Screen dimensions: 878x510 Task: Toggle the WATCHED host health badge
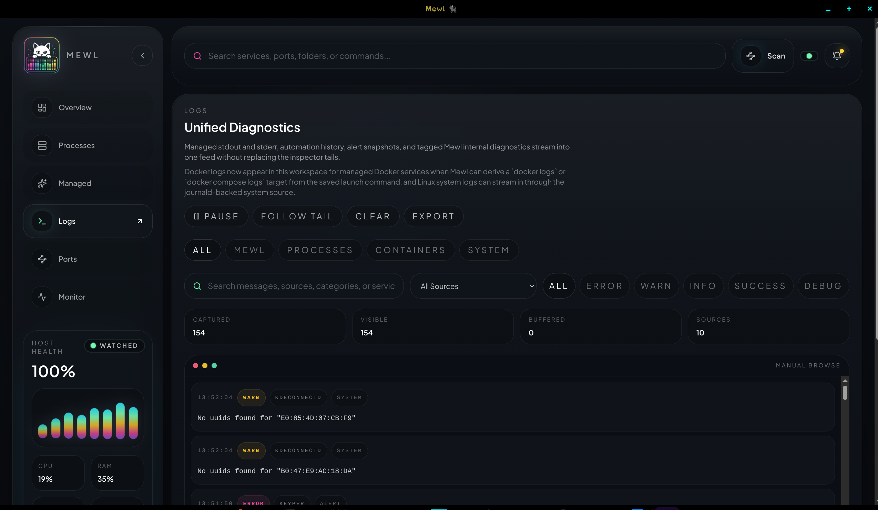(x=114, y=346)
